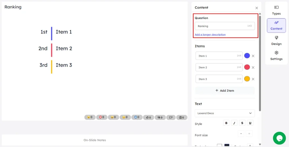Open the green chat support bubble
The height and width of the screenshot is (147, 289).
(279, 138)
